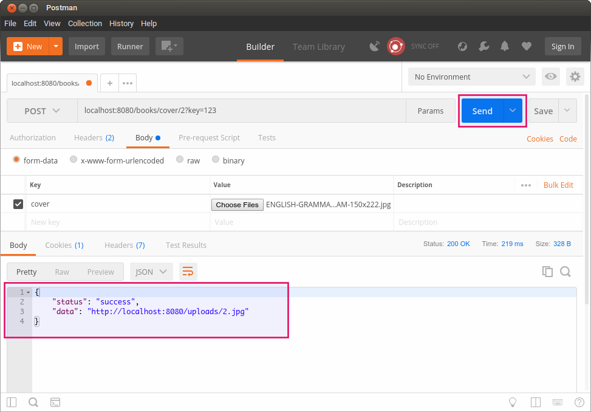Expand the No Environment dropdown
The height and width of the screenshot is (412, 591).
click(471, 77)
